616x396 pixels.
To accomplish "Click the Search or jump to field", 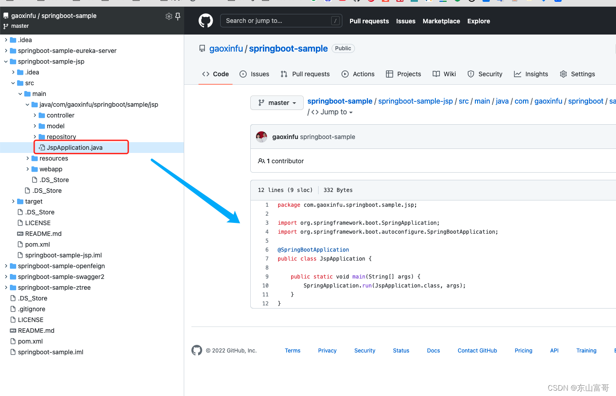I will tap(281, 21).
